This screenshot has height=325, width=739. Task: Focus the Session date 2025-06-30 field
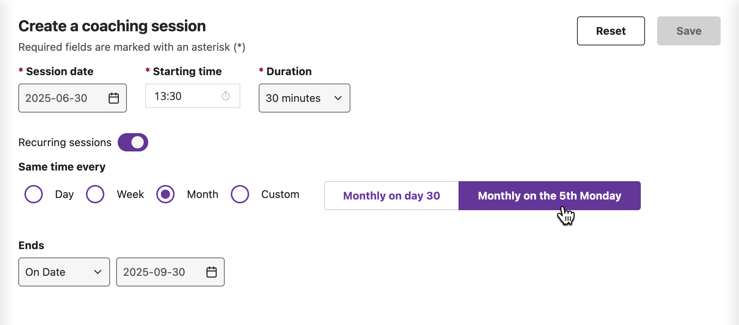73,98
